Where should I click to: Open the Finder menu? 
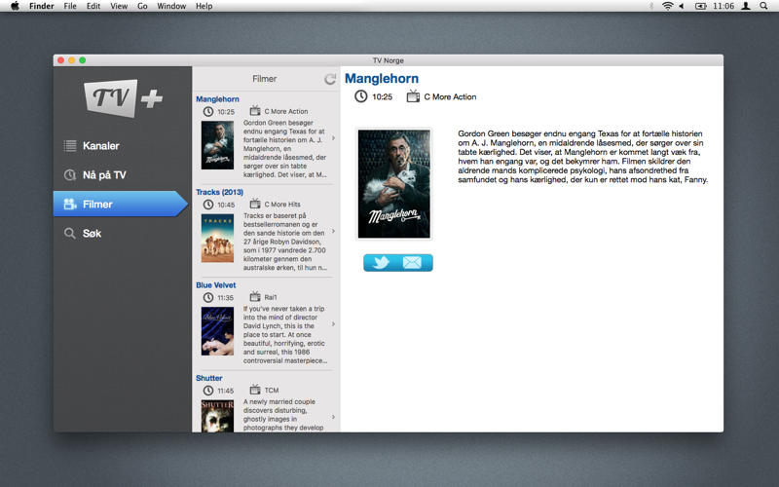(42, 6)
